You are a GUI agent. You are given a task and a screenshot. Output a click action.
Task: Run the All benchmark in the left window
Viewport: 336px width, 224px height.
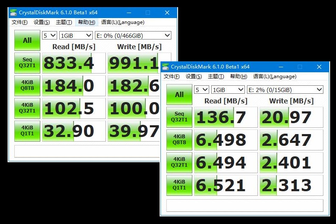(27, 40)
